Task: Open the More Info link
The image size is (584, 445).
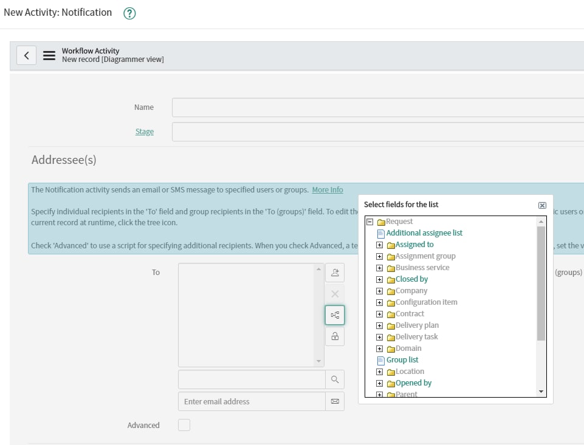Action: [x=328, y=190]
